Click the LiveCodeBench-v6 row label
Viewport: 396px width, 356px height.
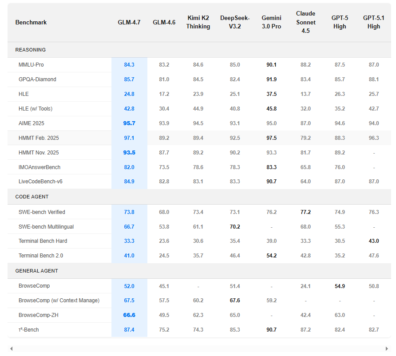tap(40, 182)
